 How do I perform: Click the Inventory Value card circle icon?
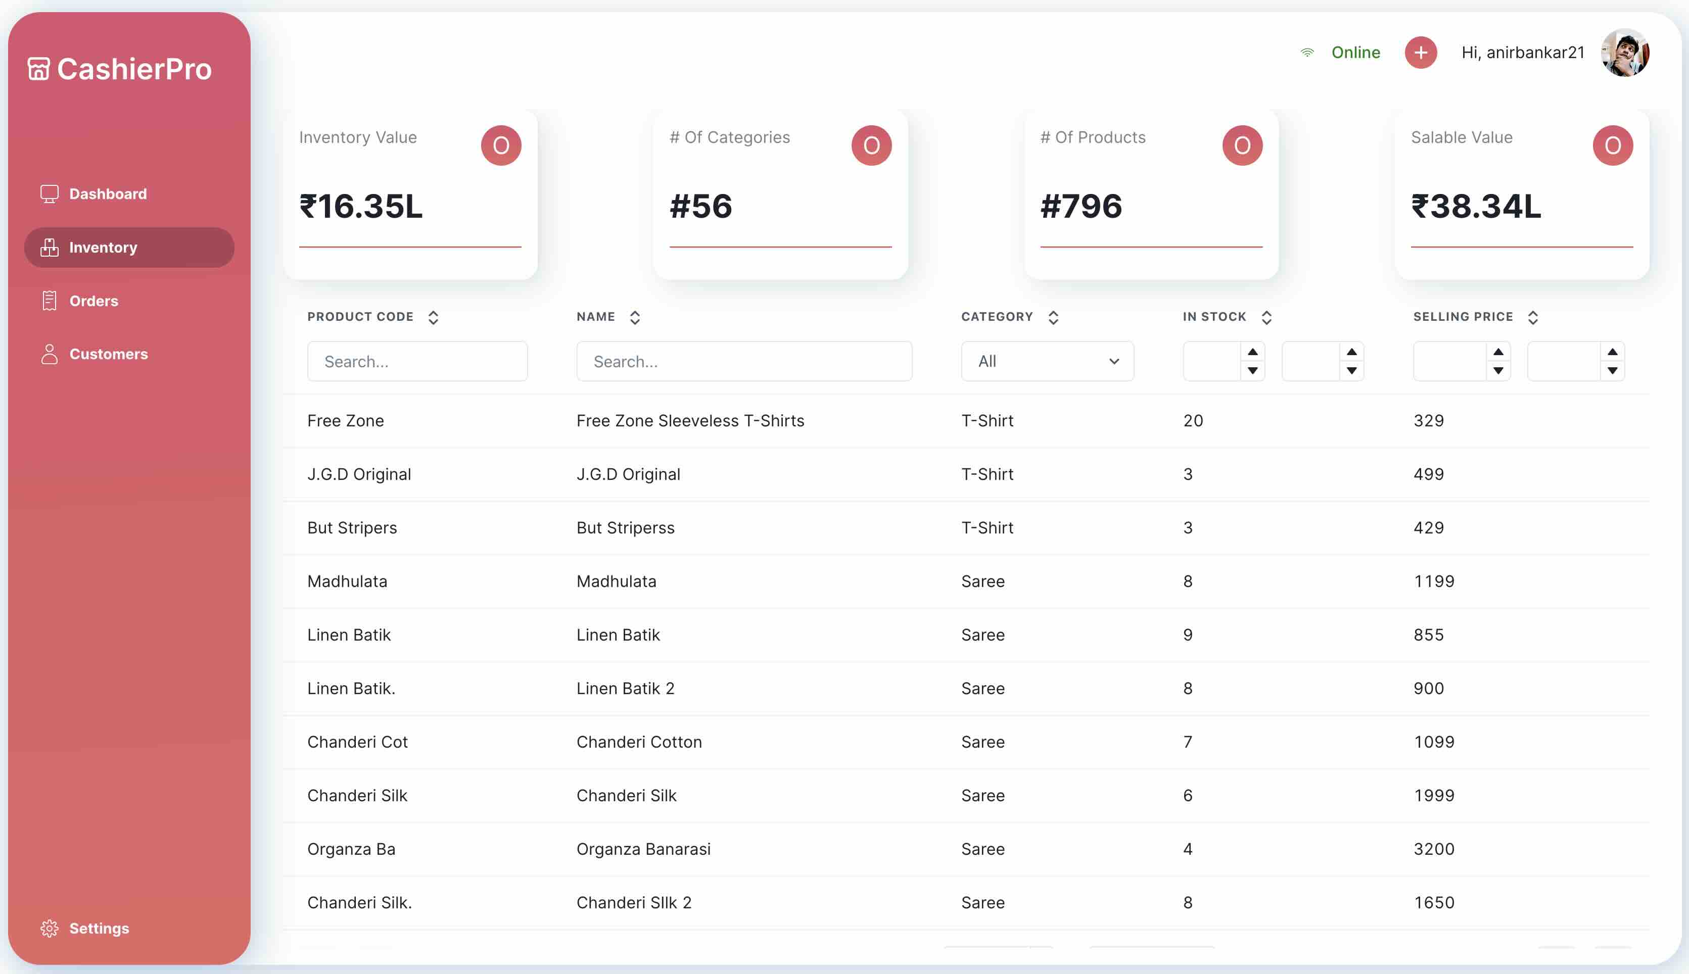[x=500, y=145]
